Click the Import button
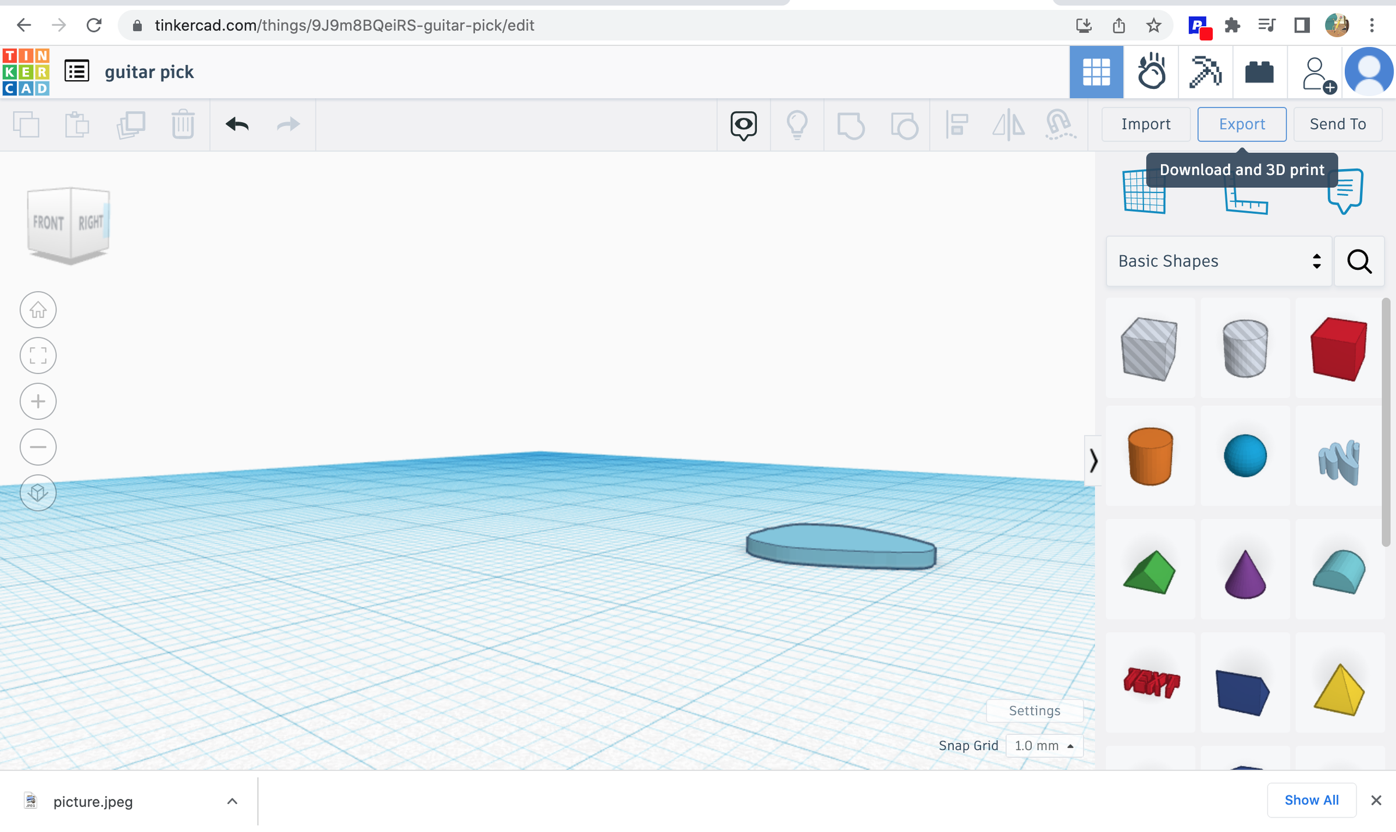 (1145, 124)
